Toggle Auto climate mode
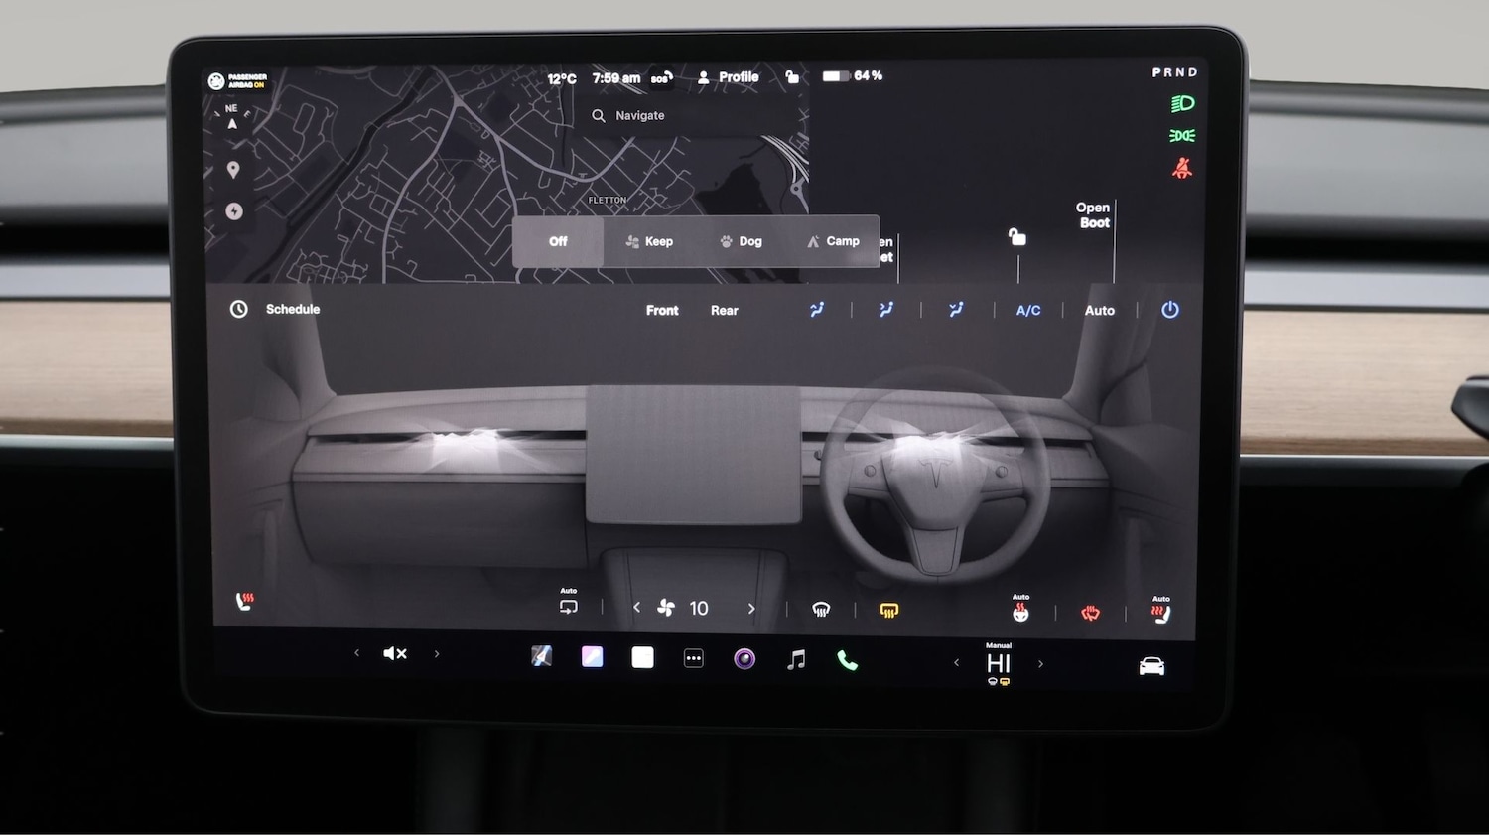Screen dimensions: 1489x835 click(1099, 310)
